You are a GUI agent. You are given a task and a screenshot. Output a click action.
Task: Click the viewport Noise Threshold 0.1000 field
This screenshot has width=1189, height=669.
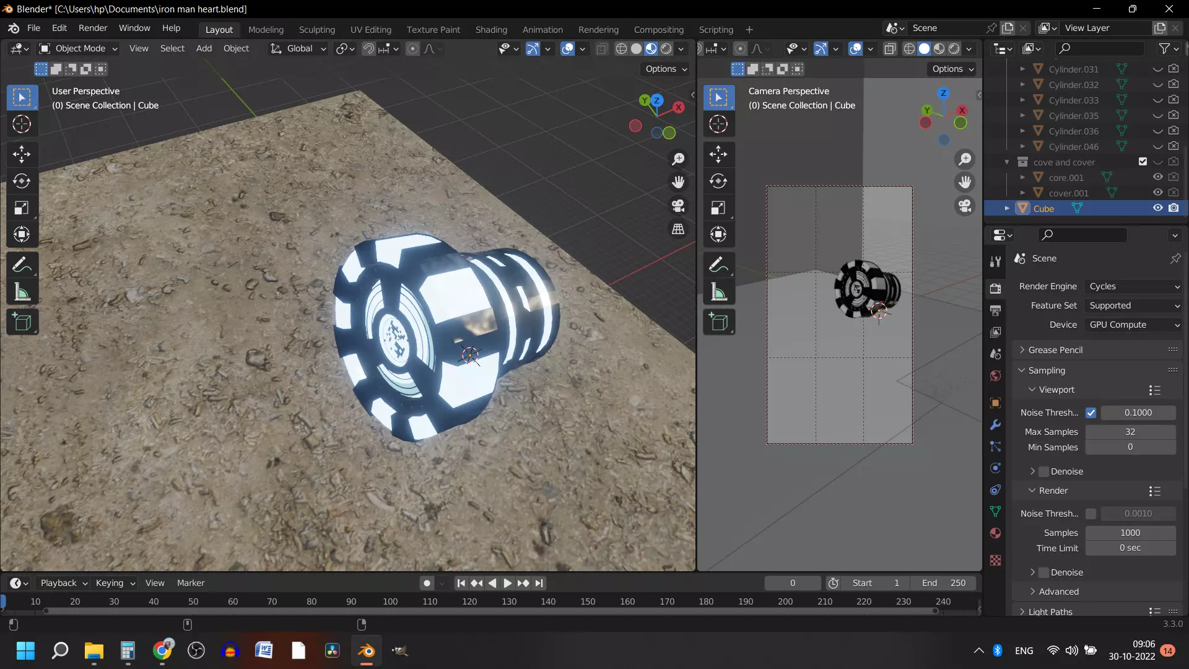[1138, 413]
